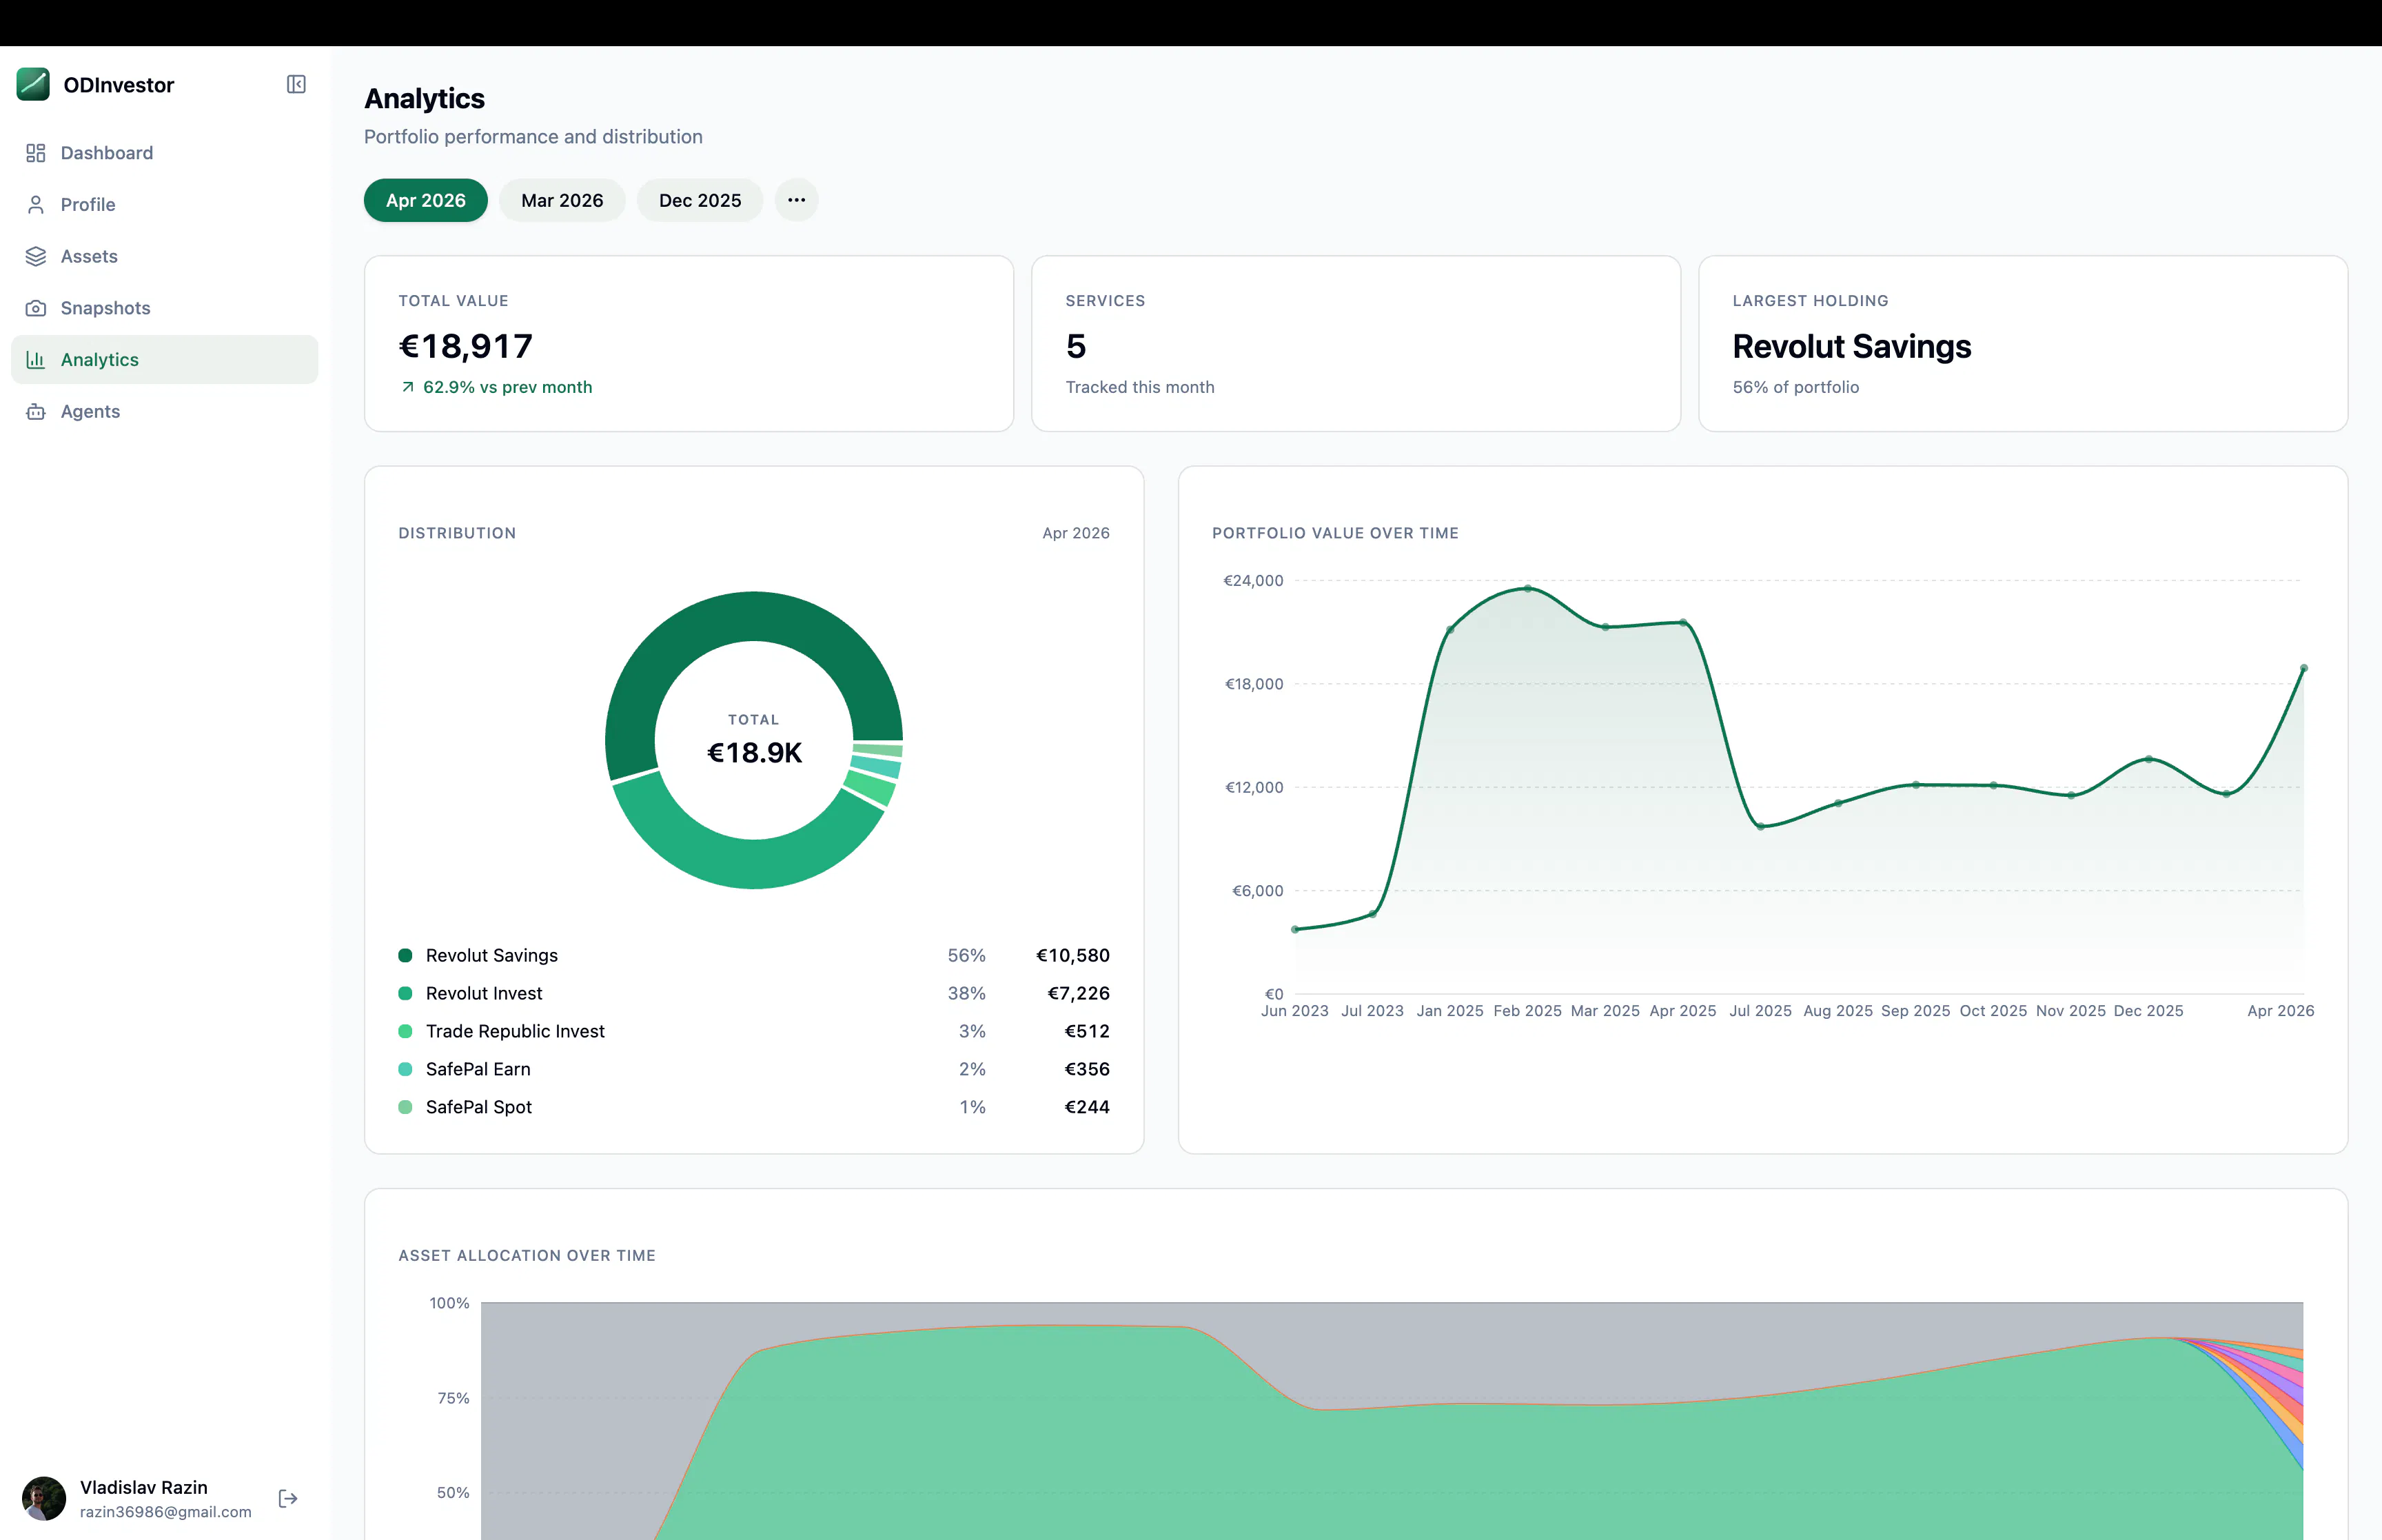This screenshot has height=1540, width=2382.
Task: Click the Analytics bar-chart icon in sidebar
Action: coord(36,360)
